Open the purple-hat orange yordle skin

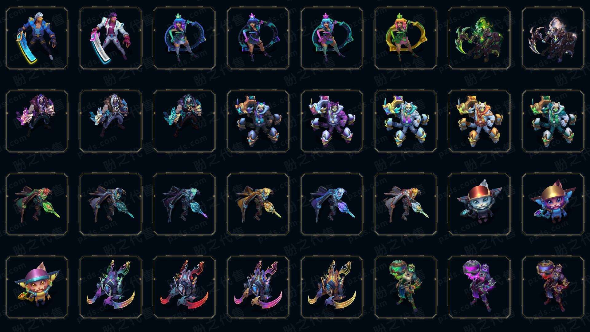(37, 287)
